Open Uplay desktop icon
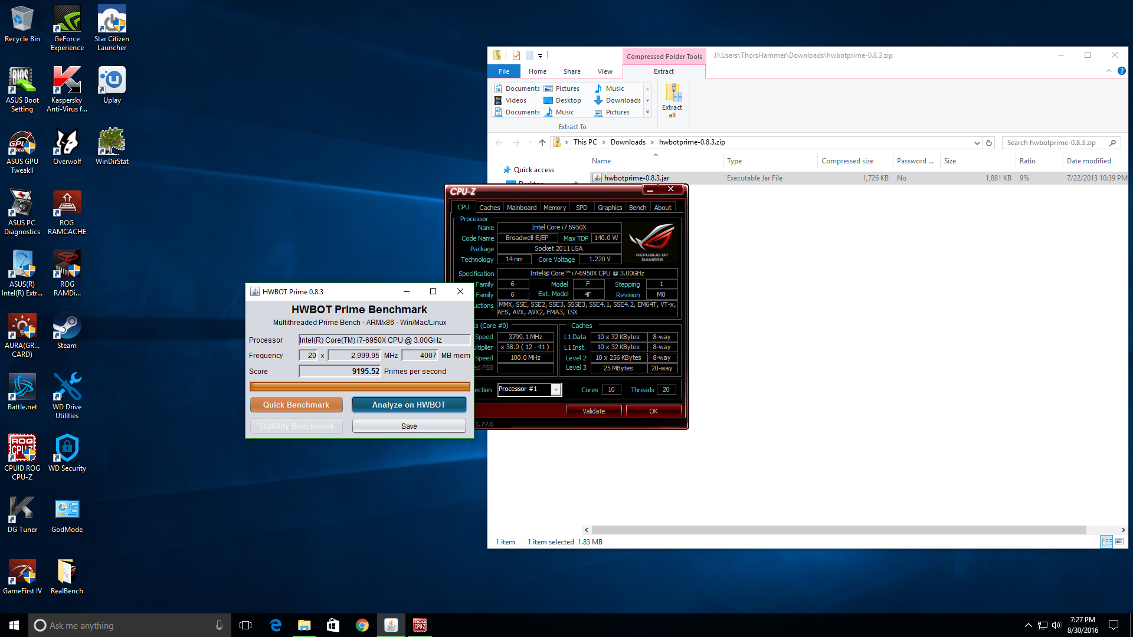This screenshot has height=637, width=1133. click(x=112, y=86)
